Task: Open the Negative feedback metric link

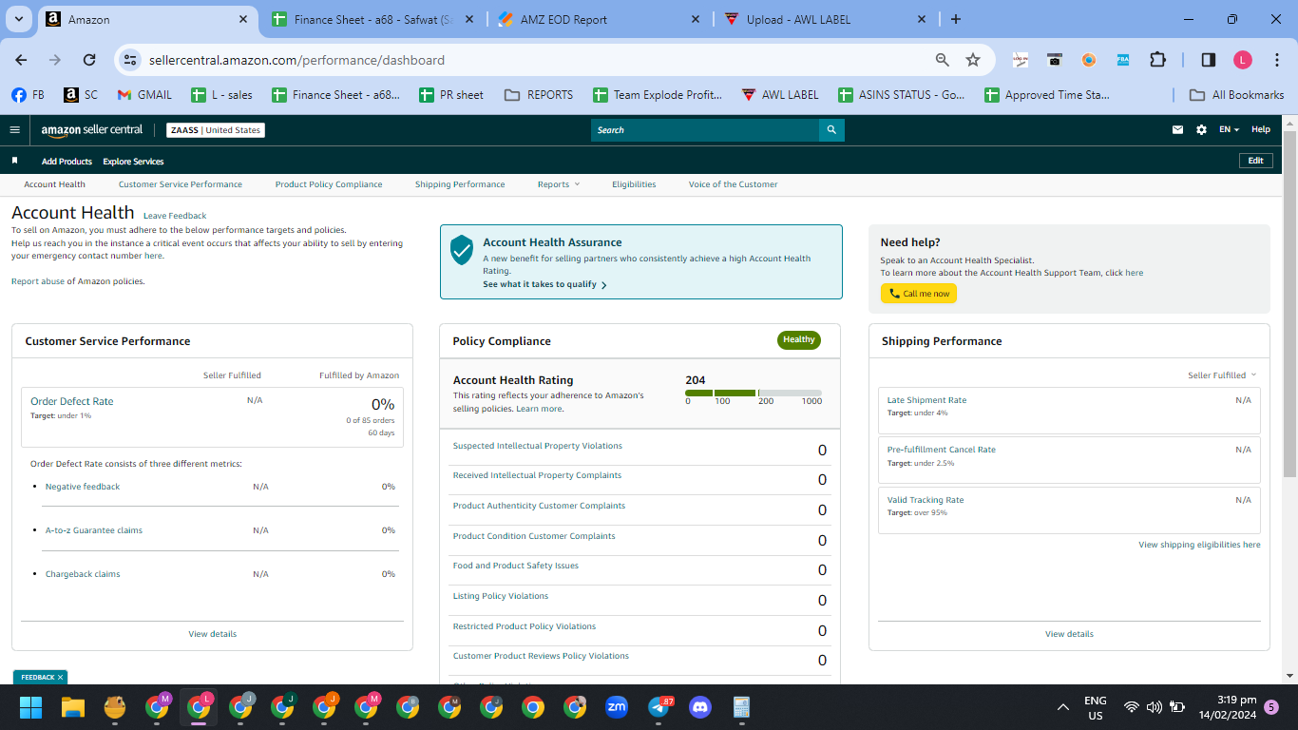Action: coord(83,487)
